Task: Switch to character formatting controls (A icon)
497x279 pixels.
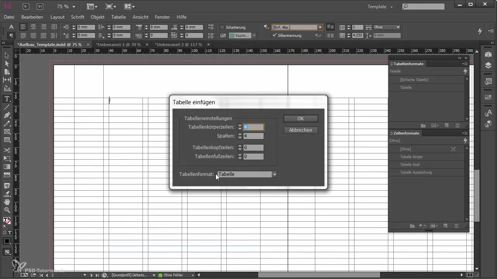Action: click(x=11, y=27)
